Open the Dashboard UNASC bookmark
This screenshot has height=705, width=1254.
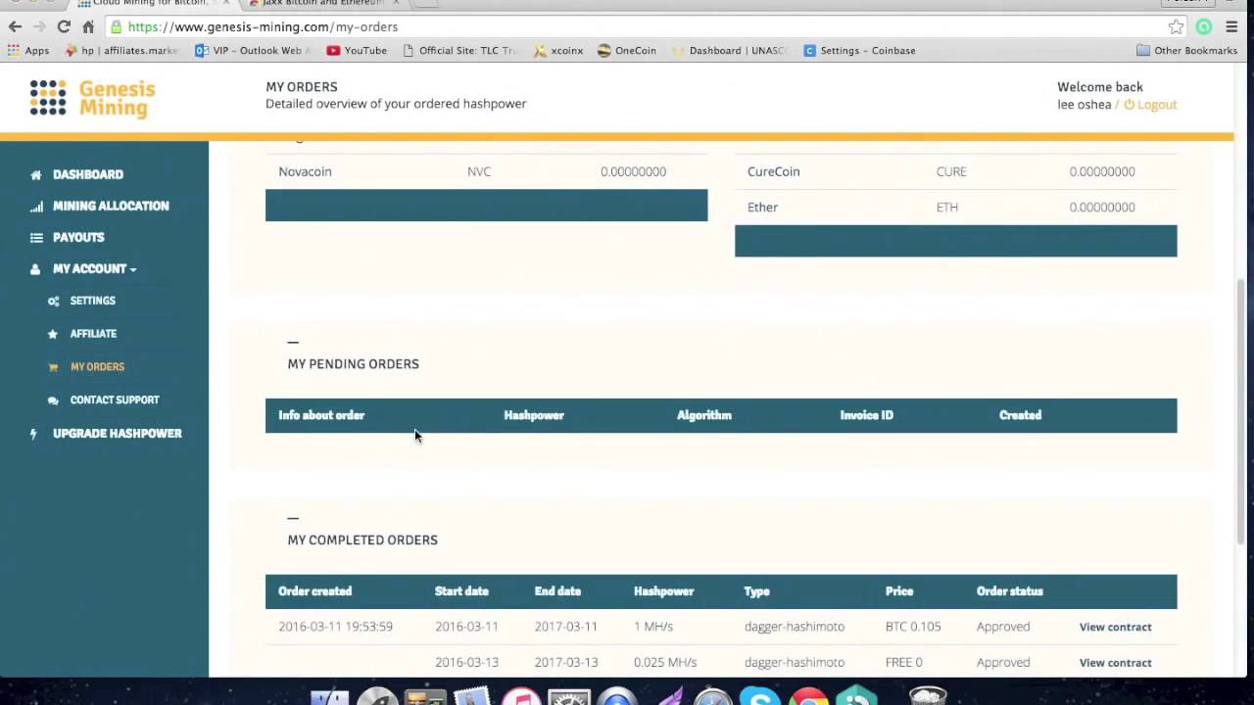click(x=729, y=50)
